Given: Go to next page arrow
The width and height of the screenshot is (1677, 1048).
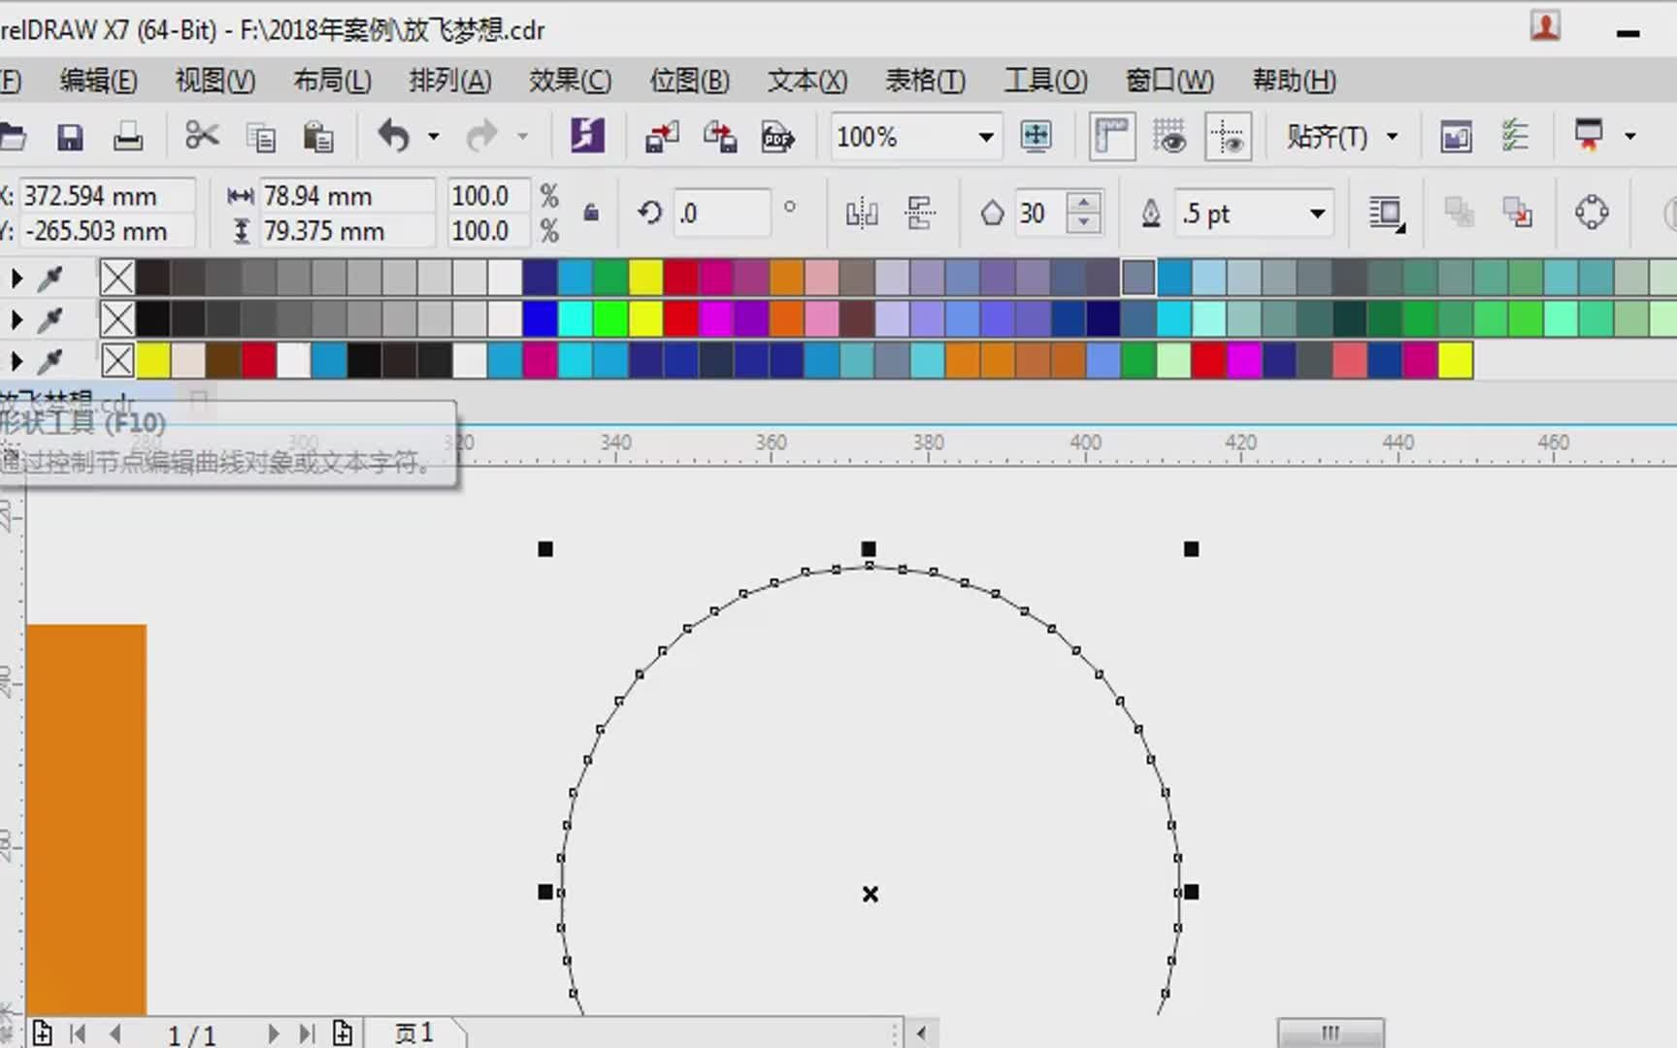Looking at the screenshot, I should (273, 1033).
